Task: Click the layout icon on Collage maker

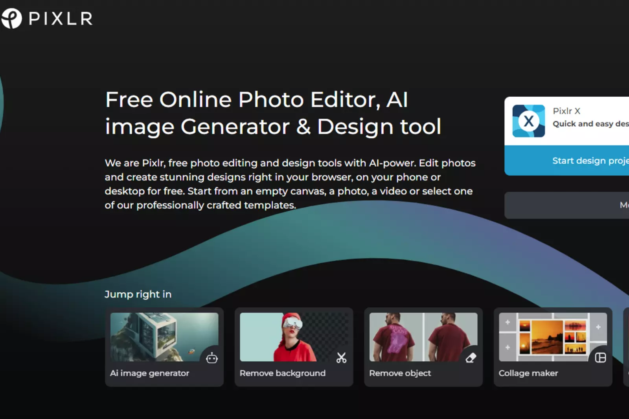Action: (x=600, y=358)
